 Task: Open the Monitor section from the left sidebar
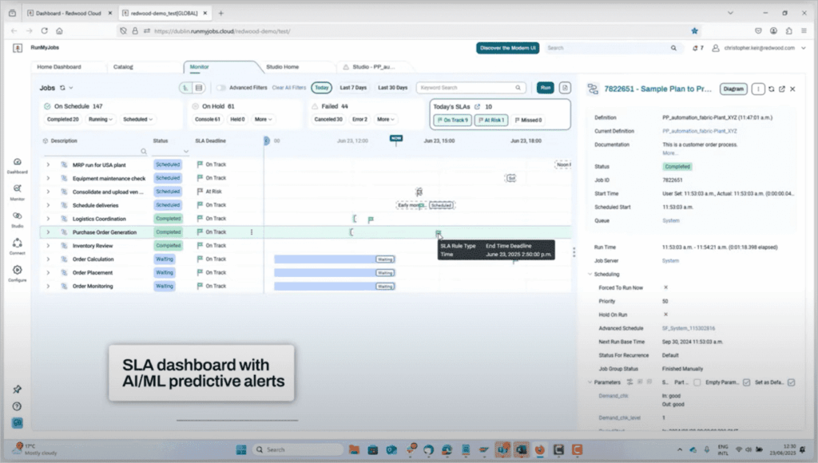(16, 188)
